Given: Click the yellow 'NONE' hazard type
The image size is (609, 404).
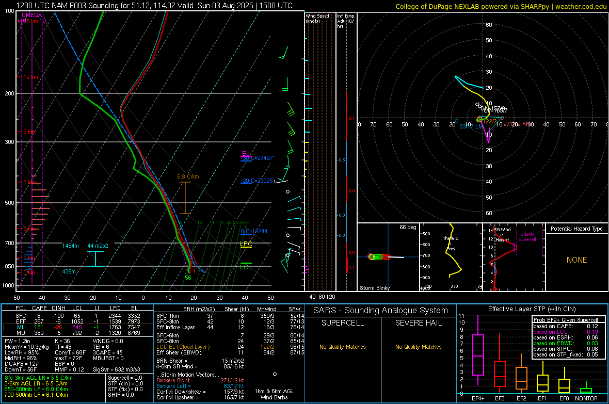Looking at the screenshot, I should pos(576,260).
